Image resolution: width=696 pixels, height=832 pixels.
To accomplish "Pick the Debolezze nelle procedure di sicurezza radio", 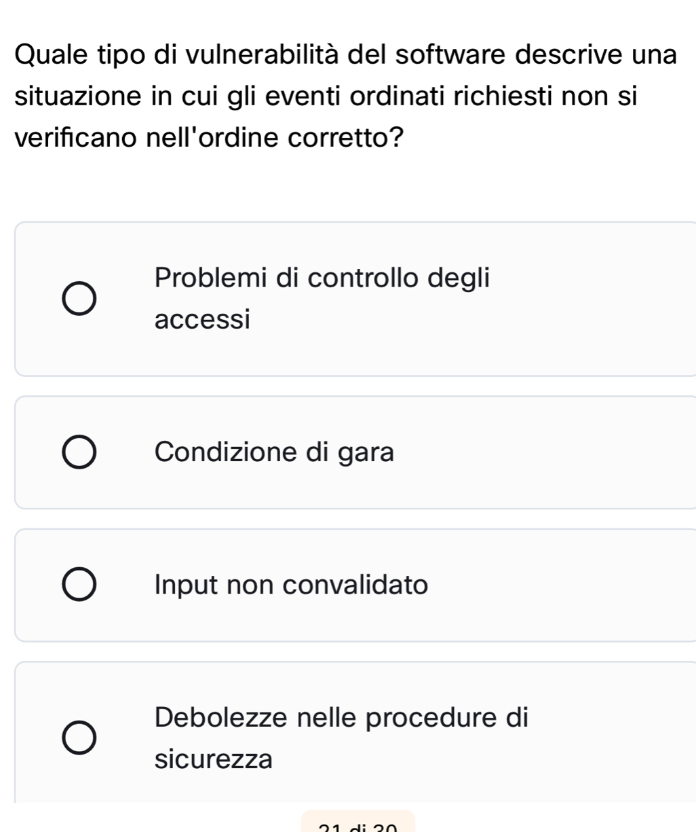I will click(79, 738).
